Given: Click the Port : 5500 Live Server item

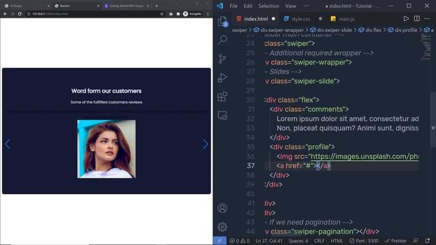Looking at the screenshot, I should tap(364, 241).
